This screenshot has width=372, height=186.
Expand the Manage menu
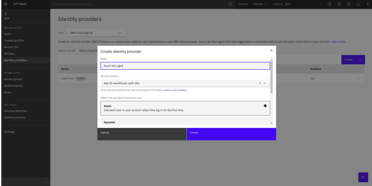260,4
